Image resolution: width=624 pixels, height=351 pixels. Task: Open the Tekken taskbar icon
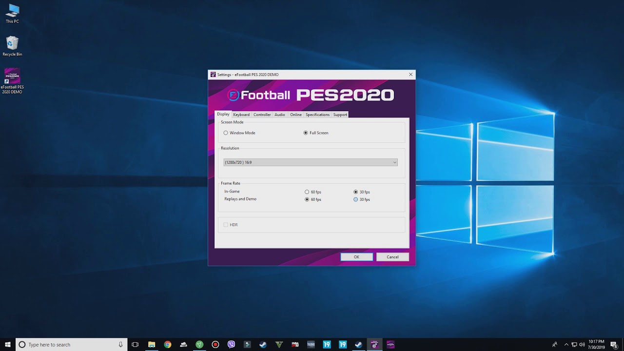tap(311, 345)
